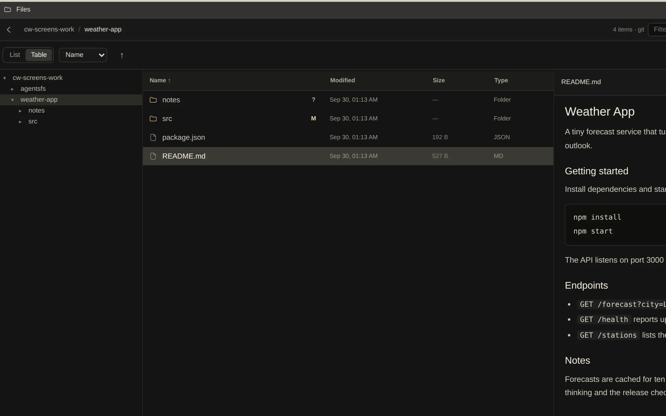
Task: Select weather-app in the folder tree
Action: (39, 100)
